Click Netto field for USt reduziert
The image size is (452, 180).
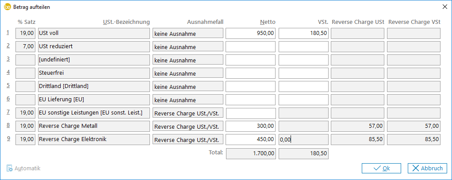tap(250, 46)
